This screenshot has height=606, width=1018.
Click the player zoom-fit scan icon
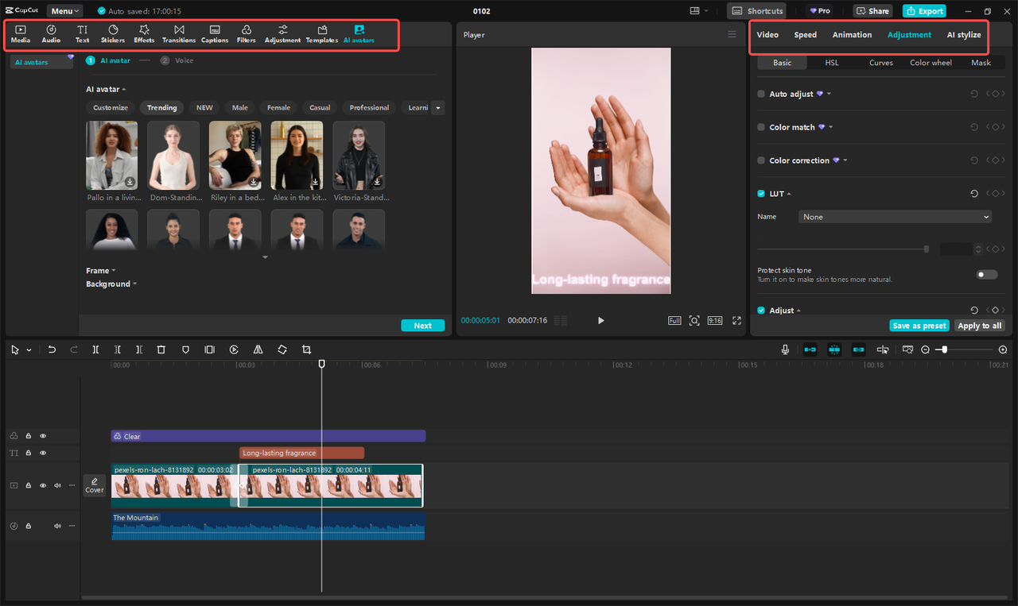[x=694, y=320]
